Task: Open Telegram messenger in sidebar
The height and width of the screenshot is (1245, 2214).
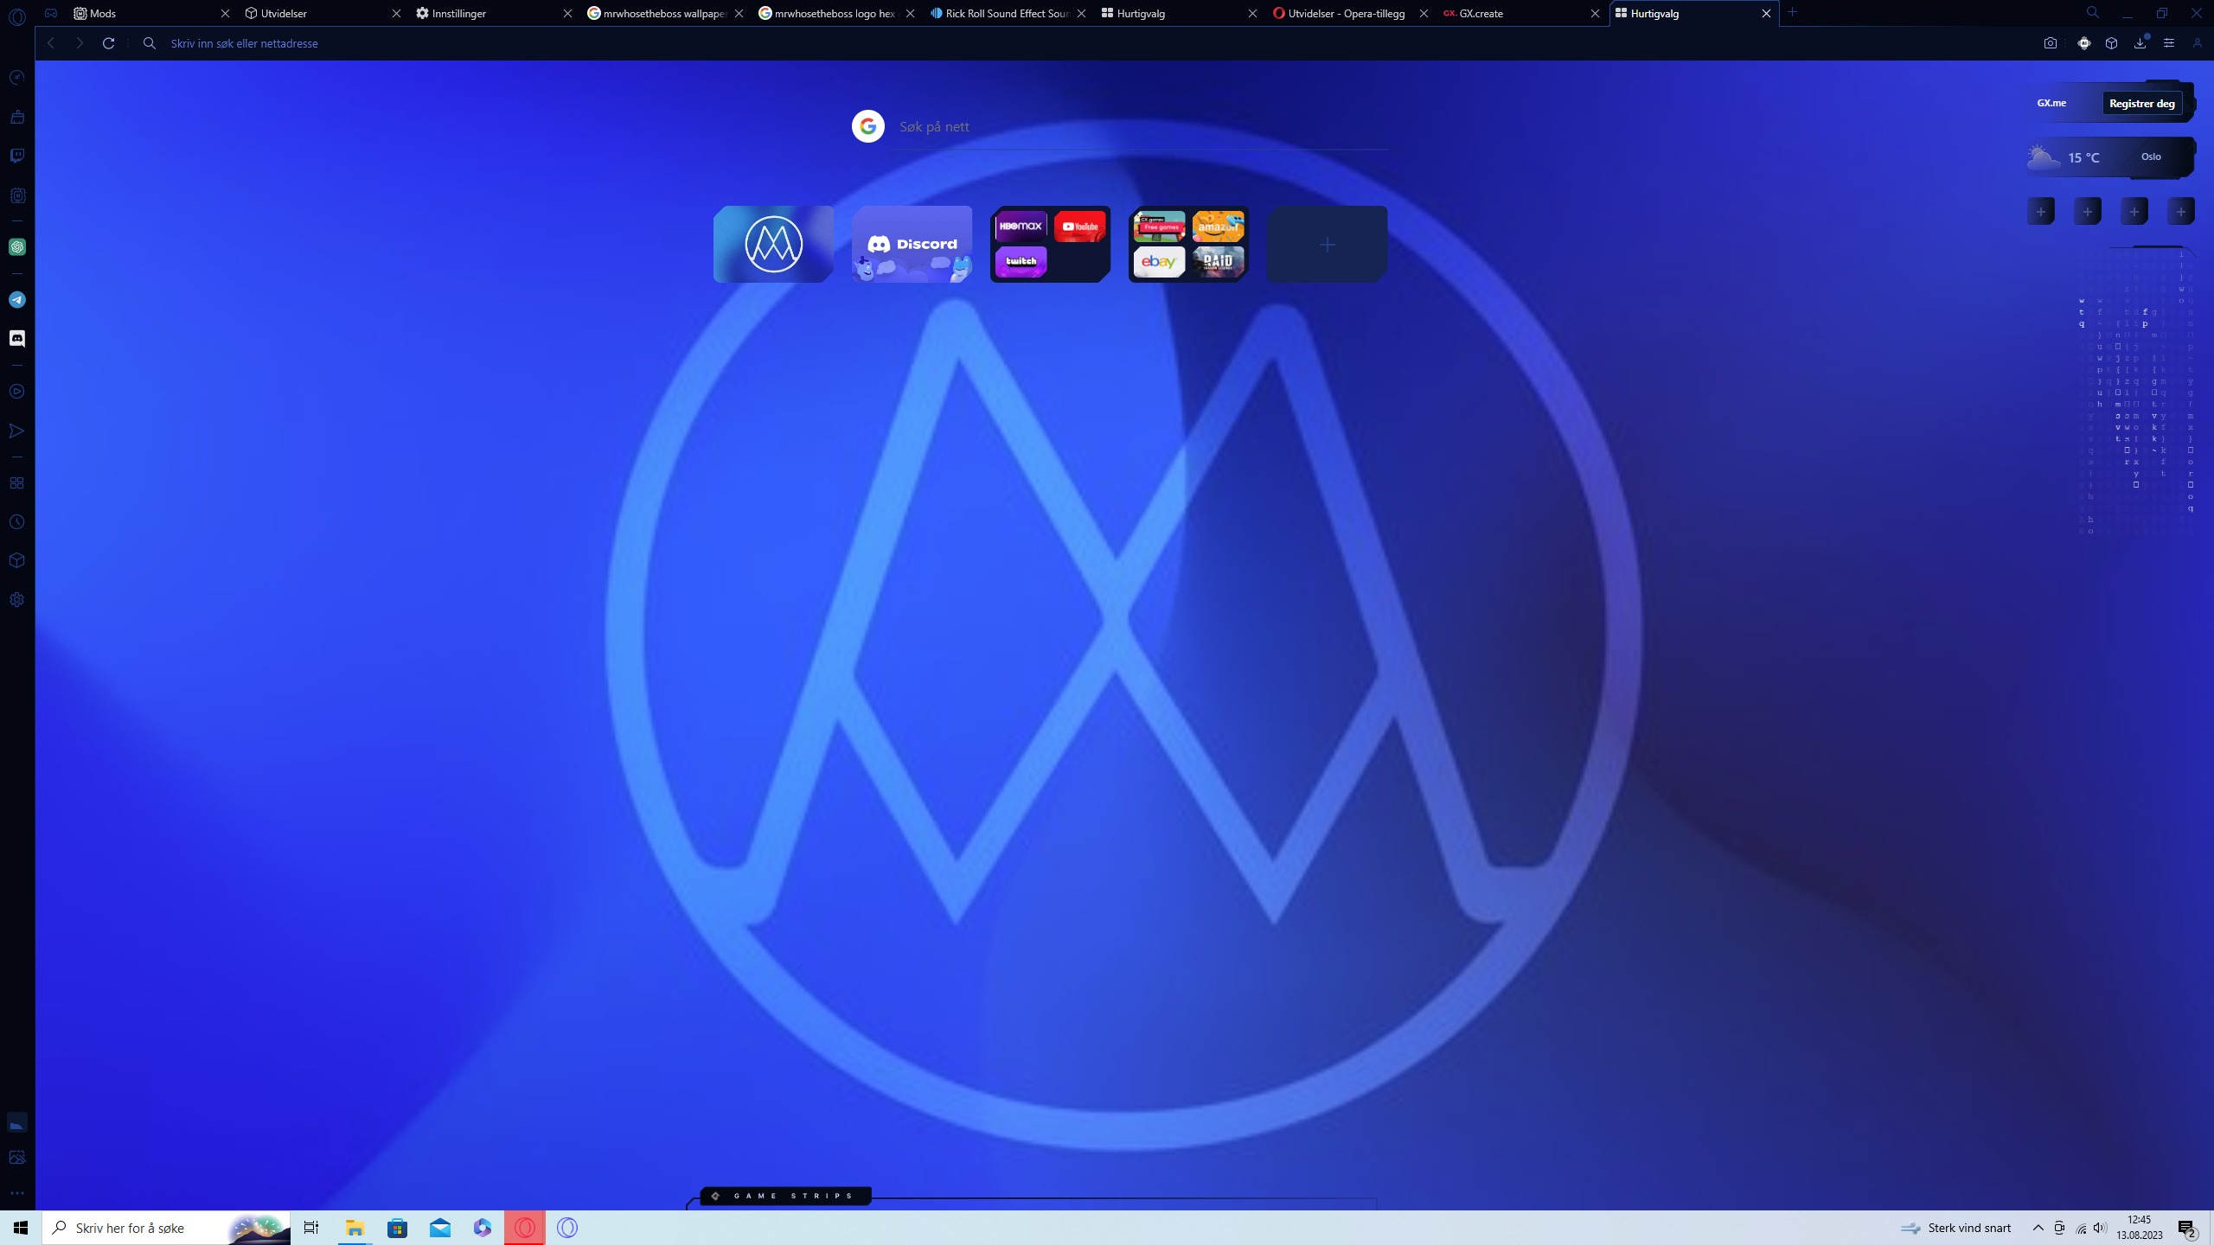Action: [16, 300]
